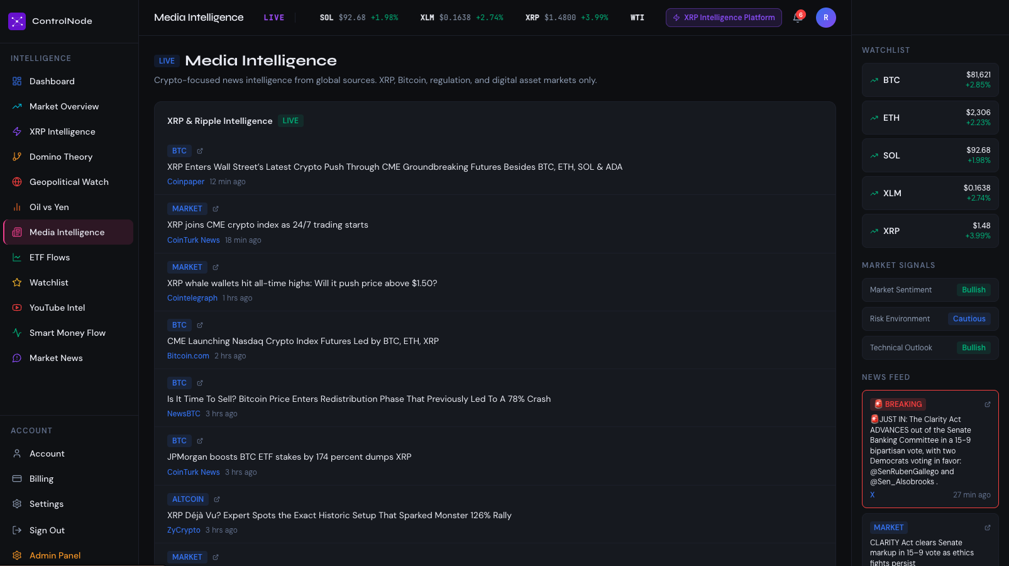Open headline 'CME Launching Nasdaq Crypto Index Futures'
Screen dimensions: 1009x566
tap(303, 341)
